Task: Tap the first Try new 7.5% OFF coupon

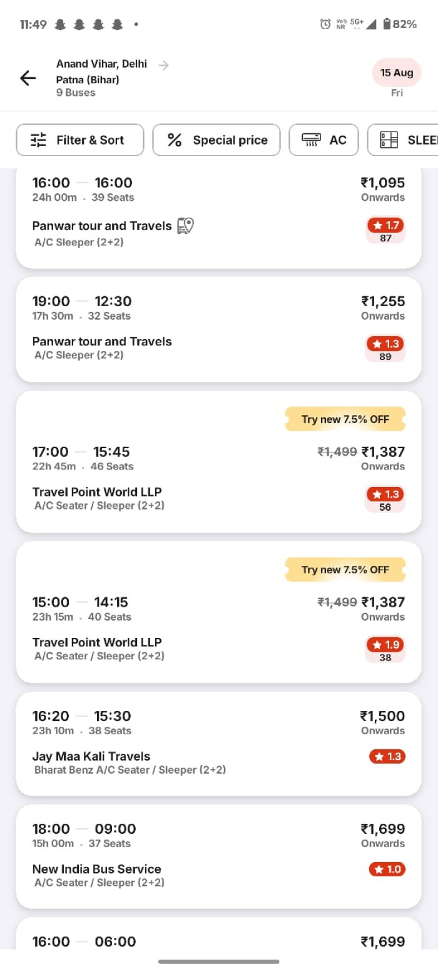Action: (x=345, y=419)
